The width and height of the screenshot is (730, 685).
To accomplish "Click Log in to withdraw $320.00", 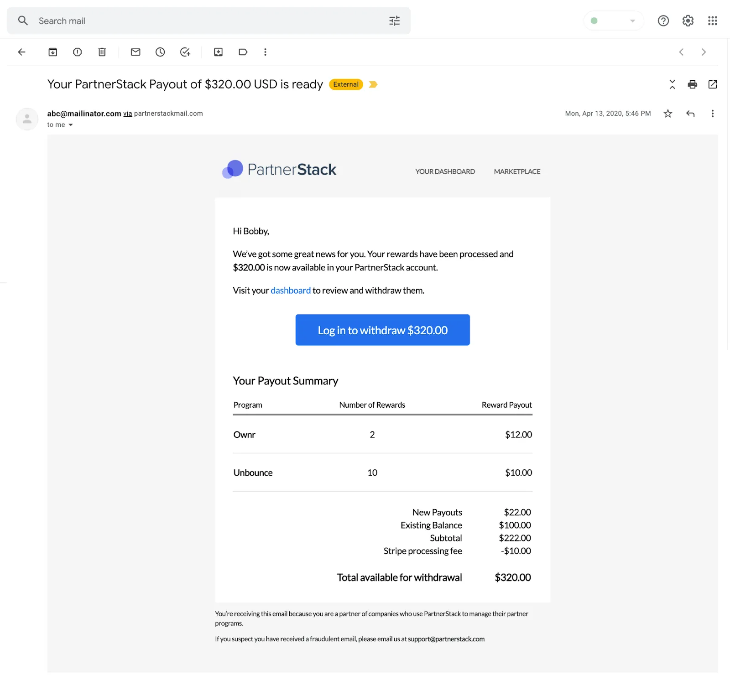I will [382, 330].
